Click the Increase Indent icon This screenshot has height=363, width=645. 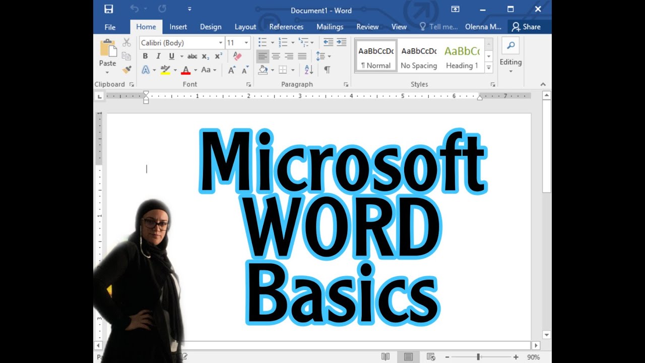pyautogui.click(x=342, y=42)
